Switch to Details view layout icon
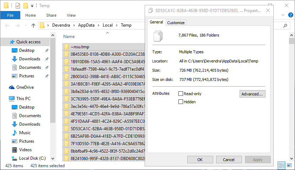295x170 pixels. (x=281, y=165)
